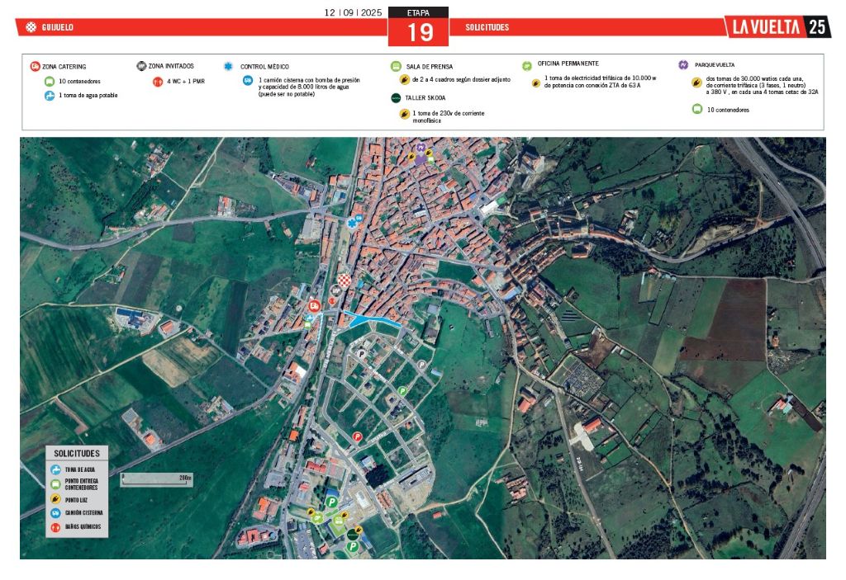Click the Taller Skoda logo icon in legend
The image size is (846, 580).
tap(396, 97)
